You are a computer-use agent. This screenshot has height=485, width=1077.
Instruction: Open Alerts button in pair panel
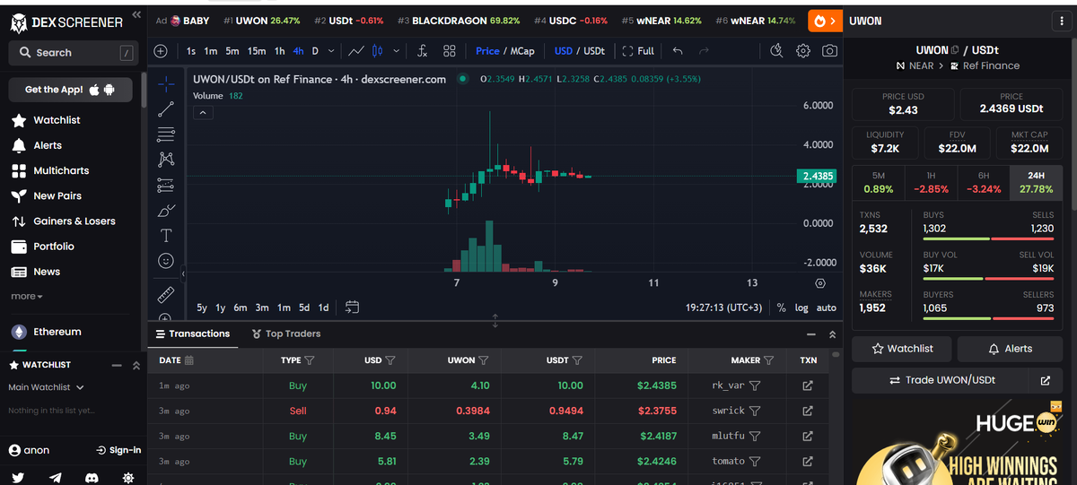pos(1010,349)
